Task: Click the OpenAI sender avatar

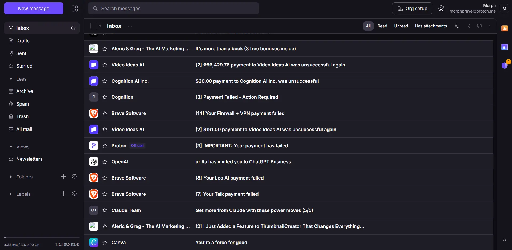Action: [x=94, y=162]
